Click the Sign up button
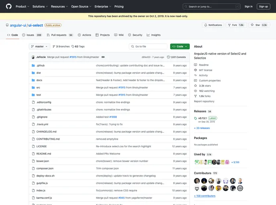This screenshot has width=276, height=205. (263, 6)
